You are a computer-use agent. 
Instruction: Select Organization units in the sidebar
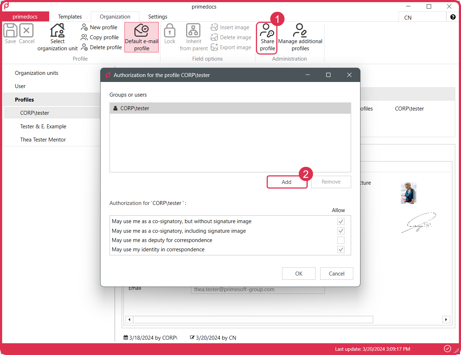click(x=36, y=73)
